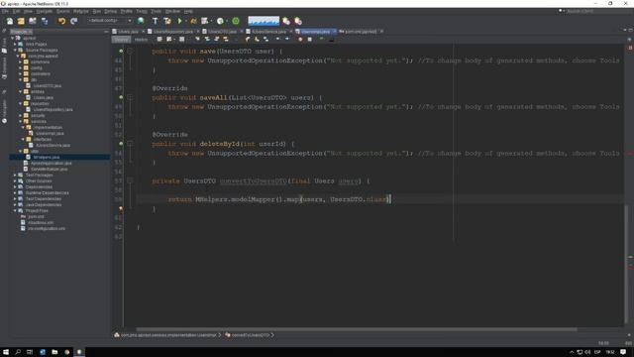Collapse the convertToUsersDTO method code fold
The width and height of the screenshot is (634, 357).
click(x=130, y=180)
